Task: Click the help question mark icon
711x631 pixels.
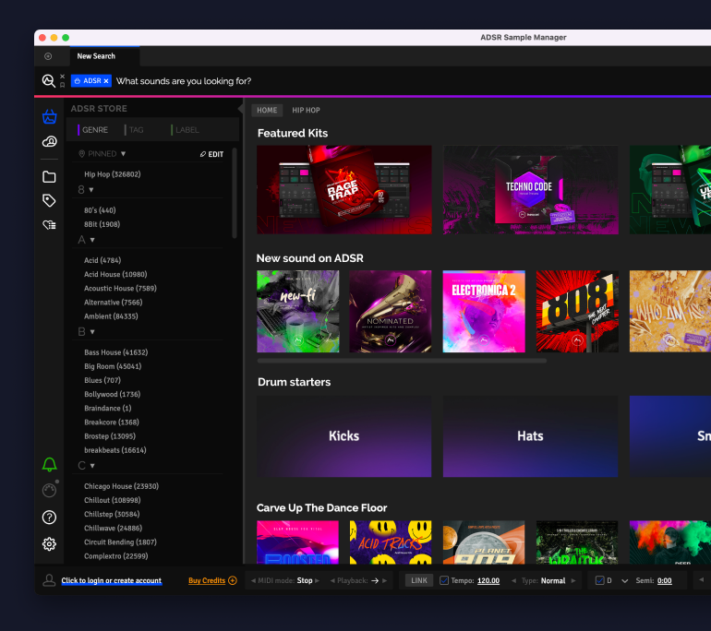Action: click(x=49, y=518)
